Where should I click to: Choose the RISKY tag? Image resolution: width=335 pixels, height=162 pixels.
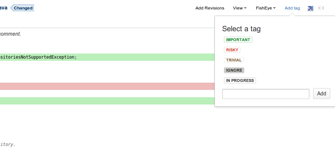(232, 50)
